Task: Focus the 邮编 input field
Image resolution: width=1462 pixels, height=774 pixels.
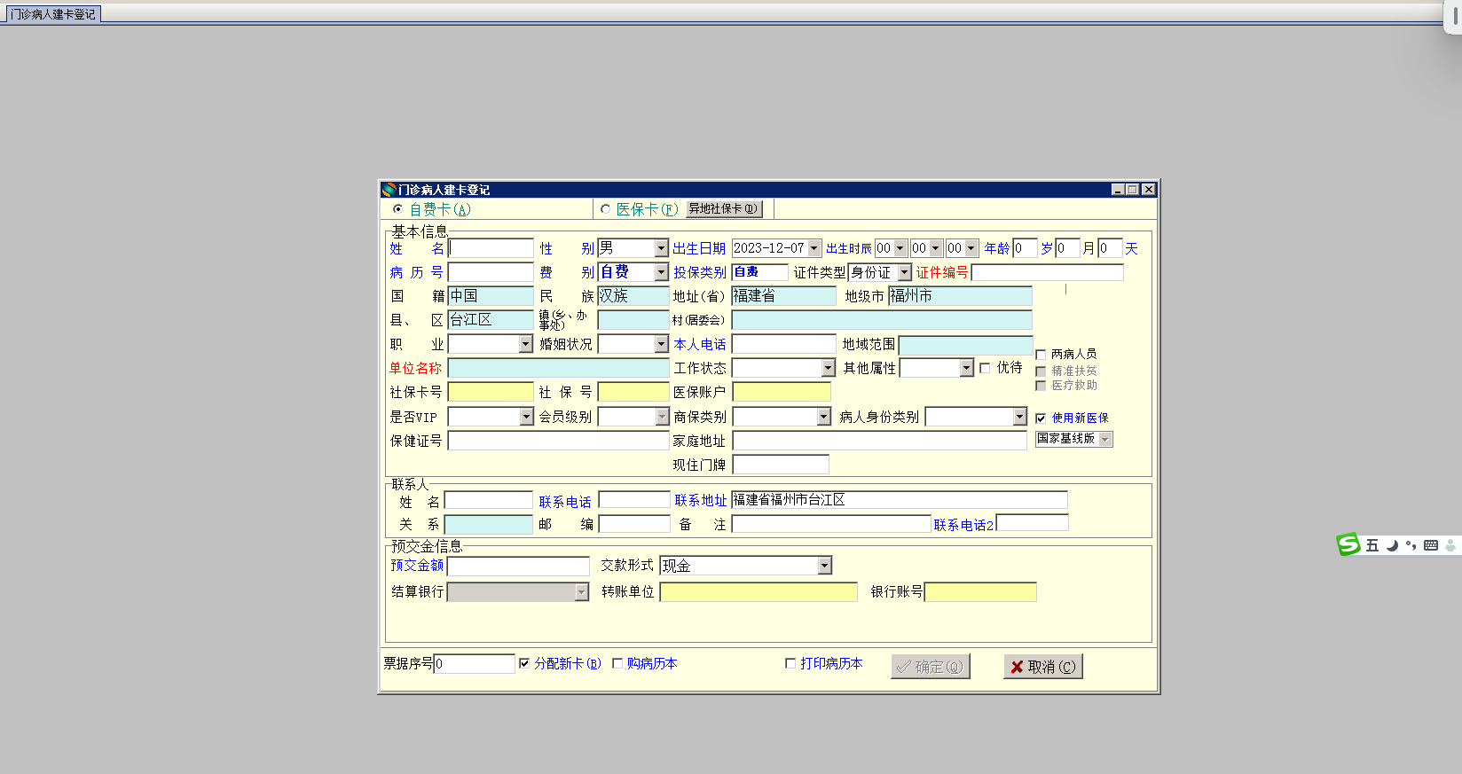Action: [634, 524]
